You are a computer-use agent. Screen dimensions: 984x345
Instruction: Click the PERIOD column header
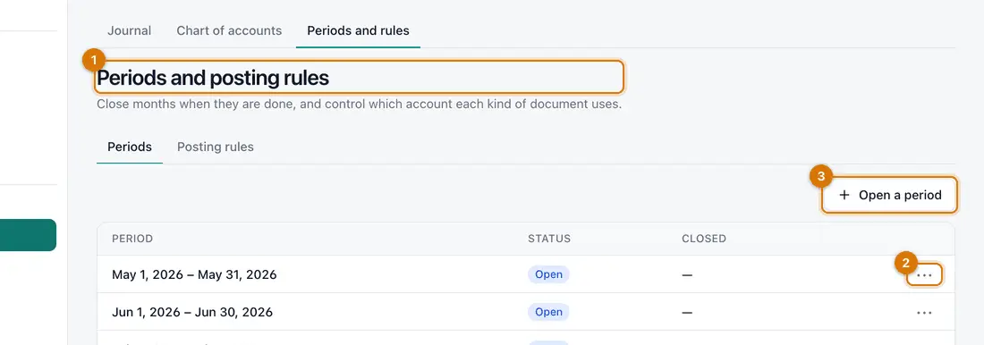point(132,239)
